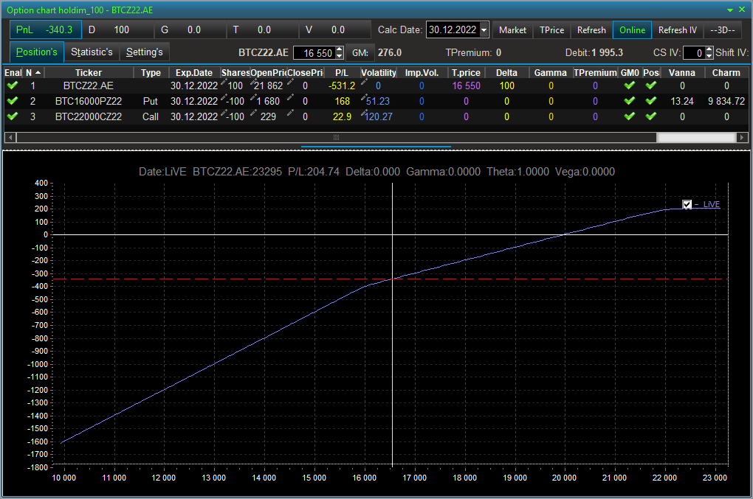
Task: Edit Shares pencil icon for BTC22000CZ22 row
Action: pos(223,113)
